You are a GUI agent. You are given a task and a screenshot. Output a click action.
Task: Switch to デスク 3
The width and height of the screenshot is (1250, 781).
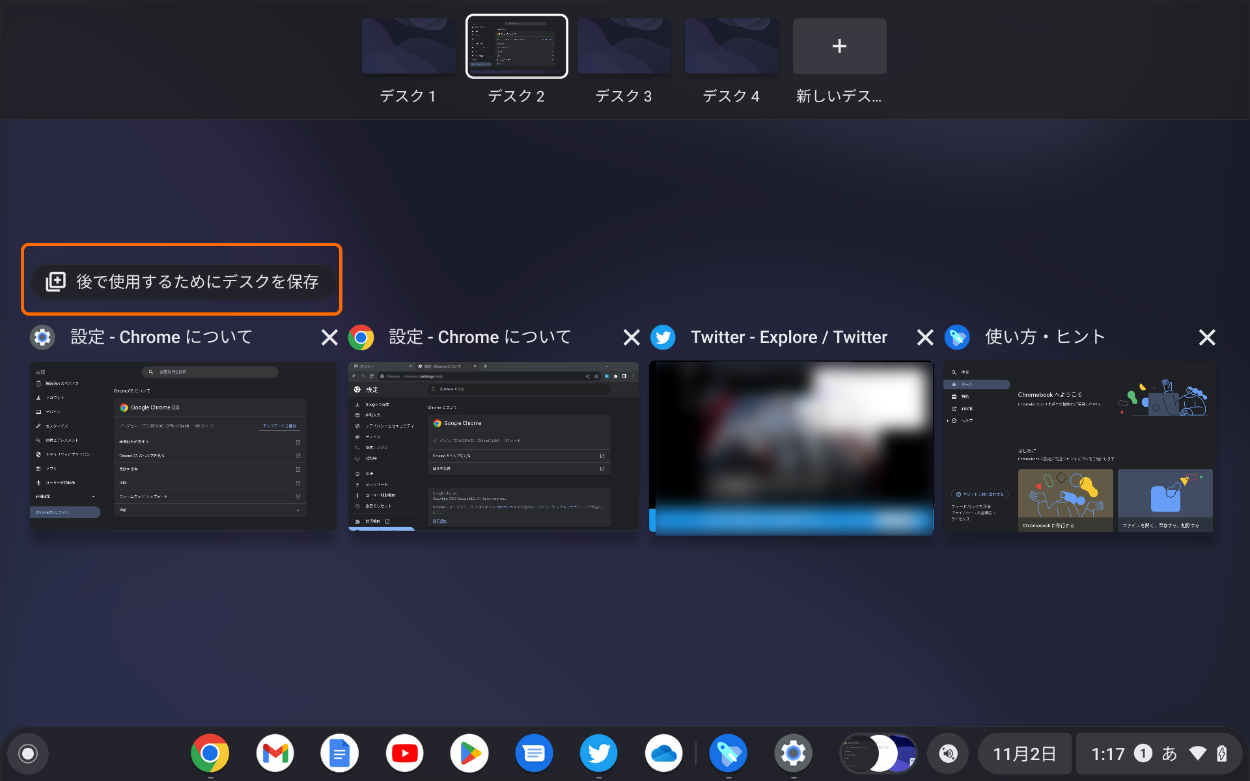(624, 46)
